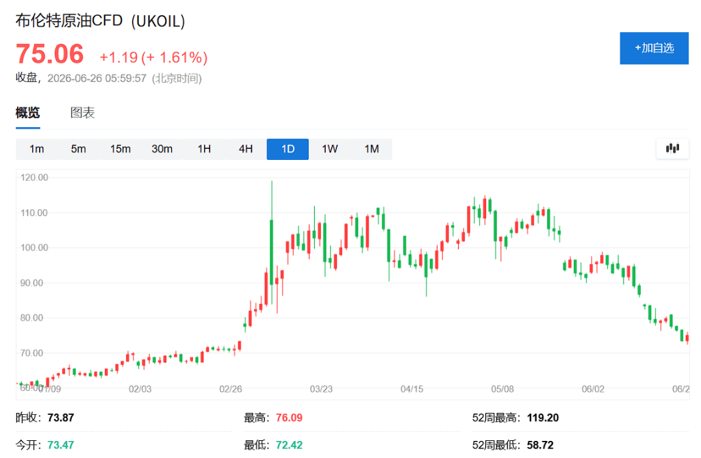Screen dimensions: 701x458
Task: Click the 05/08 date label on x-axis
Action: coord(502,389)
